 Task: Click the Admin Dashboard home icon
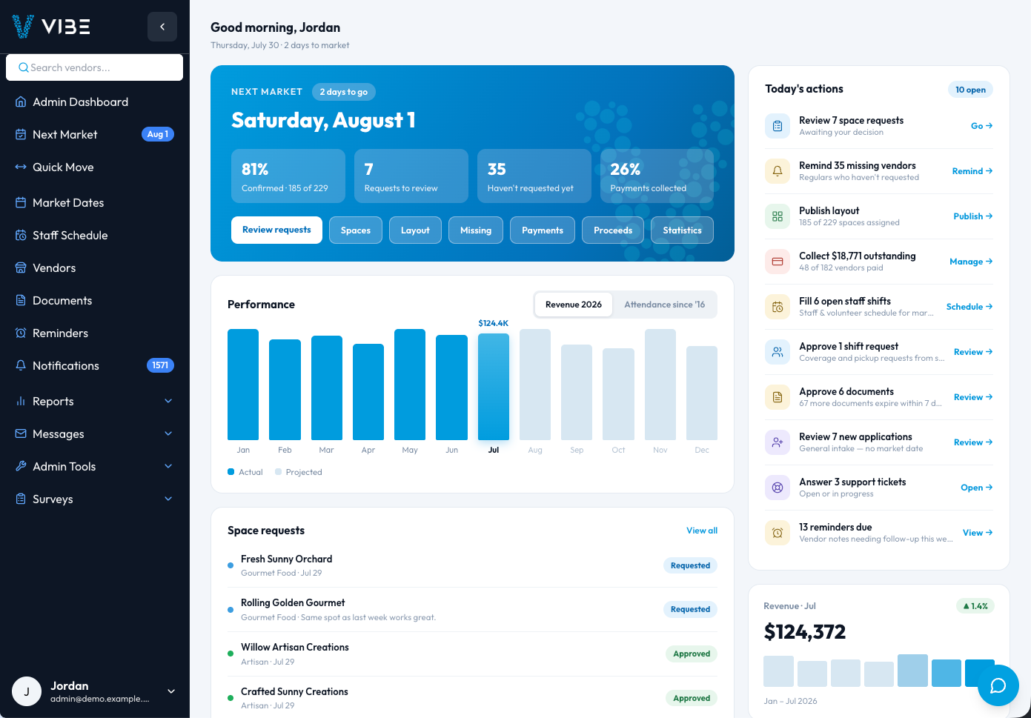(x=21, y=102)
